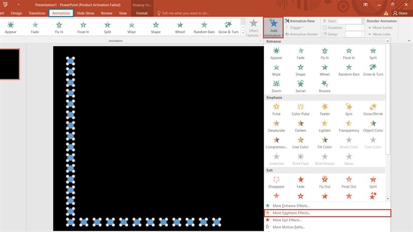Choose Split exit effect
Viewport: 413px width, 232px height.
(373, 182)
